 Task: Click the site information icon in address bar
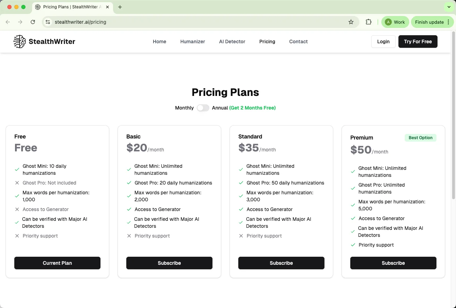(48, 22)
